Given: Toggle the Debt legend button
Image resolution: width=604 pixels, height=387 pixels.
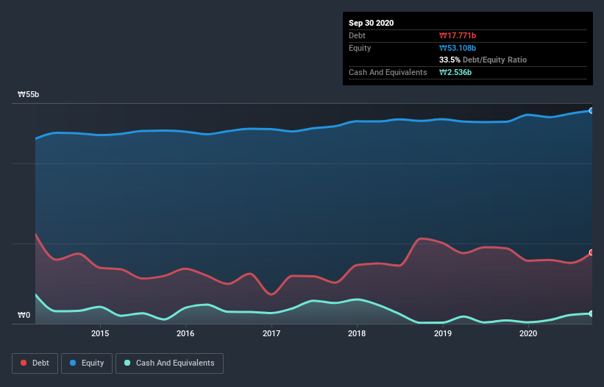Looking at the screenshot, I should (35, 363).
